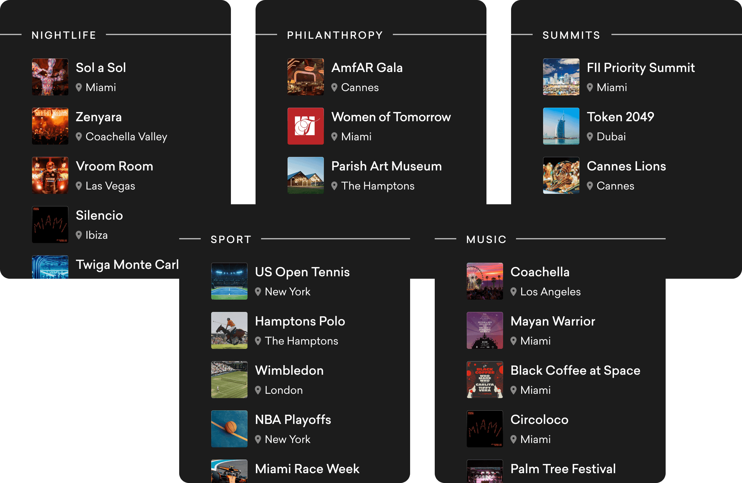Click the pin icon under Circoloco
Screen dimensions: 742x483
pos(514,439)
